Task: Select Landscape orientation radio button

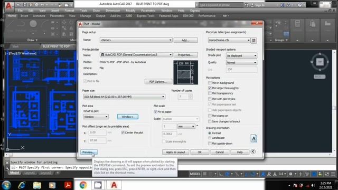Action: tap(210, 138)
